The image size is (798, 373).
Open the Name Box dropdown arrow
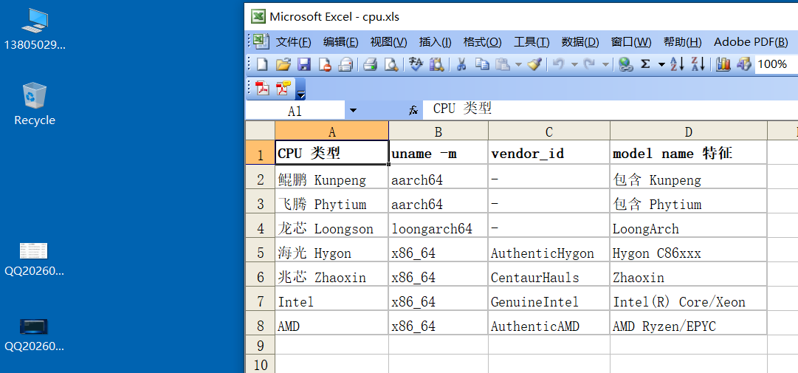[x=353, y=111]
